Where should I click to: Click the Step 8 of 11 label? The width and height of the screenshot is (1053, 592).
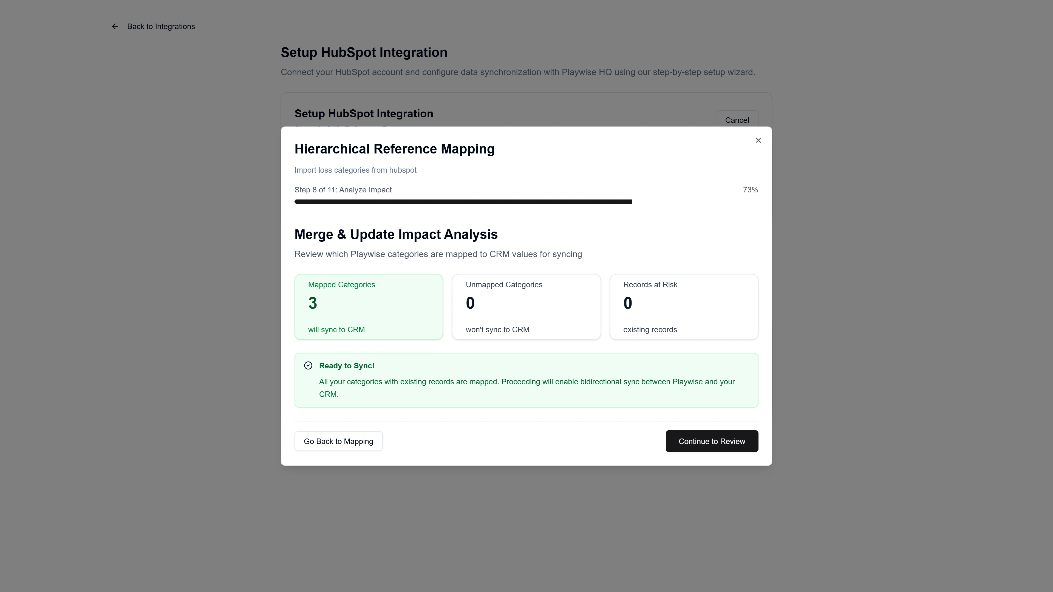click(343, 190)
